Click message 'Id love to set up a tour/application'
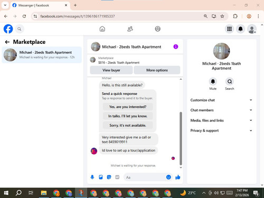Screen dimensions: 264x198 128,150
